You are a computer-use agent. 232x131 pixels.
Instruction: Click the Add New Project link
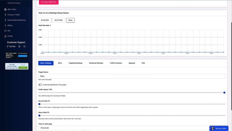(14, 3)
